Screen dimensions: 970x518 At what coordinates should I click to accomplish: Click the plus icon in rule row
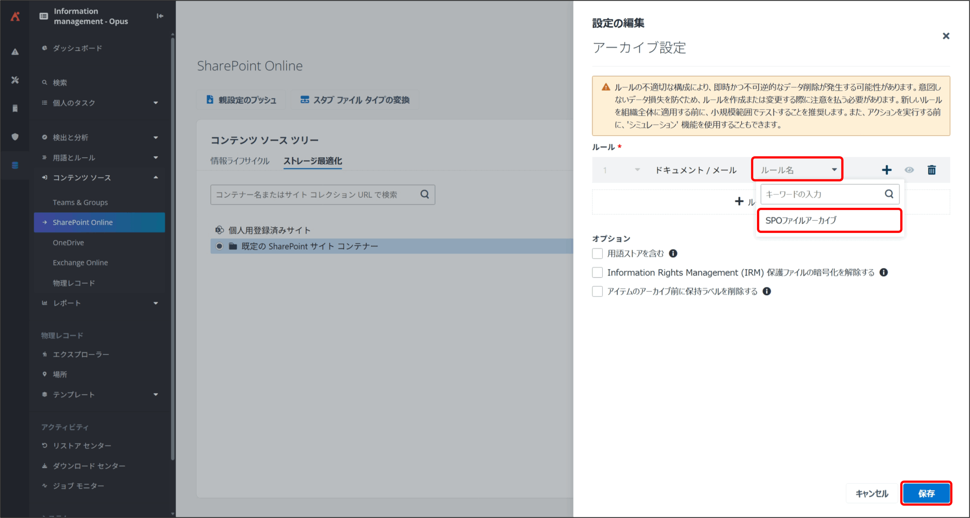tap(886, 170)
